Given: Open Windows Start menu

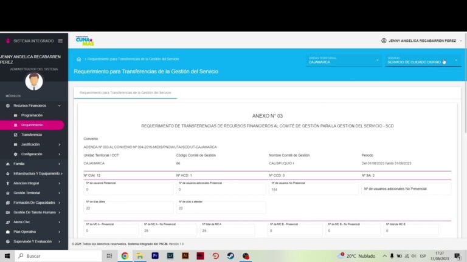Looking at the screenshot, I should pyautogui.click(x=7, y=256).
